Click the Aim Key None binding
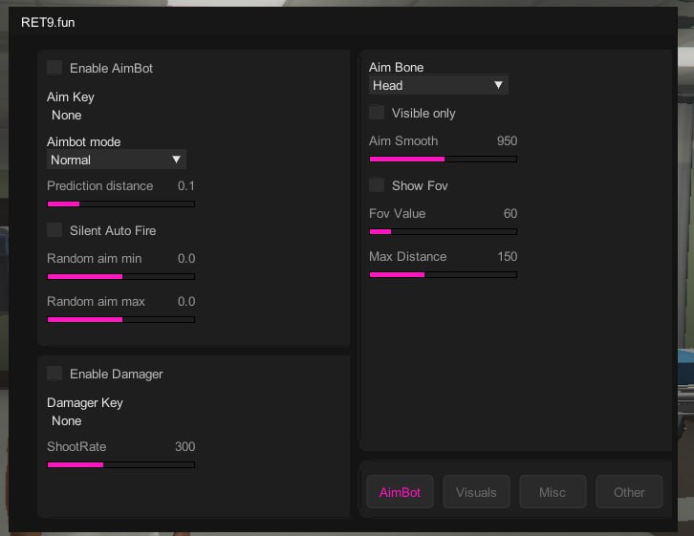The height and width of the screenshot is (536, 694). click(67, 115)
